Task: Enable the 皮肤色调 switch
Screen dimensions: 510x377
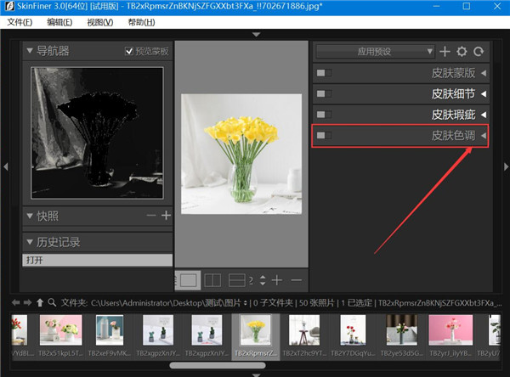Action: coord(322,135)
